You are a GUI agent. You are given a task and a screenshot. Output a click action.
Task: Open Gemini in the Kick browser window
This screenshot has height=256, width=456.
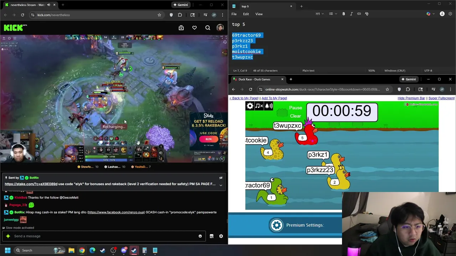(180, 5)
